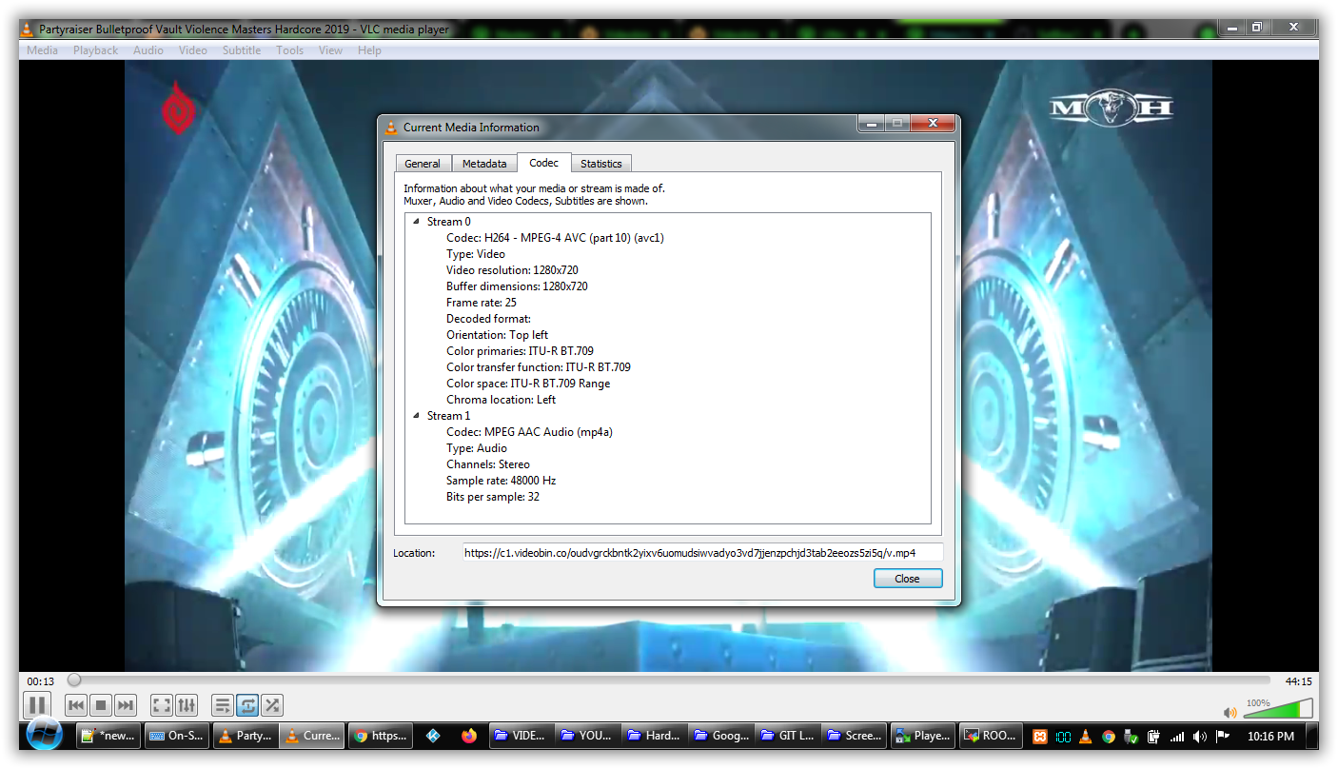1338x769 pixels.
Task: Open the Media menu
Action: point(42,50)
